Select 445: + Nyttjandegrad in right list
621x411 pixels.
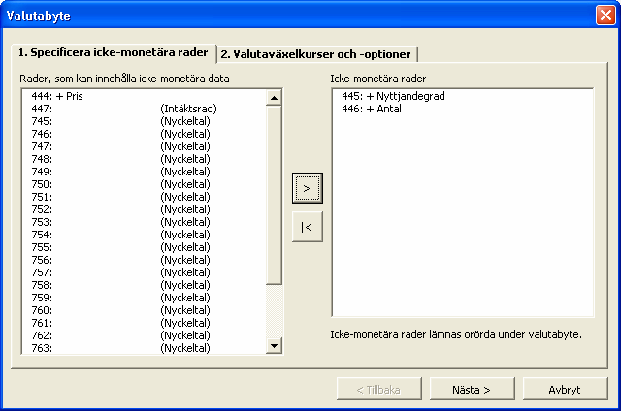pos(462,96)
